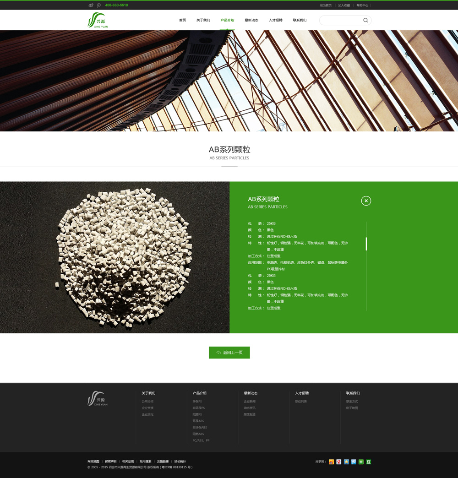
Task: Open 帮助中心 link at top right
Action: [x=362, y=5]
